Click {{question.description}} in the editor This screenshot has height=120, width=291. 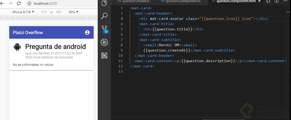click(208, 61)
